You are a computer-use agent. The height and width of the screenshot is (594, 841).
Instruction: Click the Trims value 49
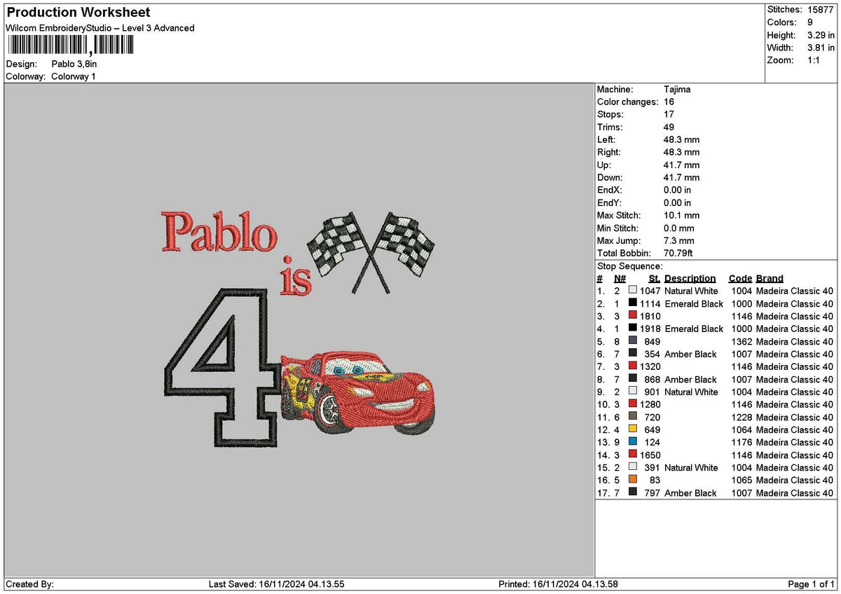(669, 127)
